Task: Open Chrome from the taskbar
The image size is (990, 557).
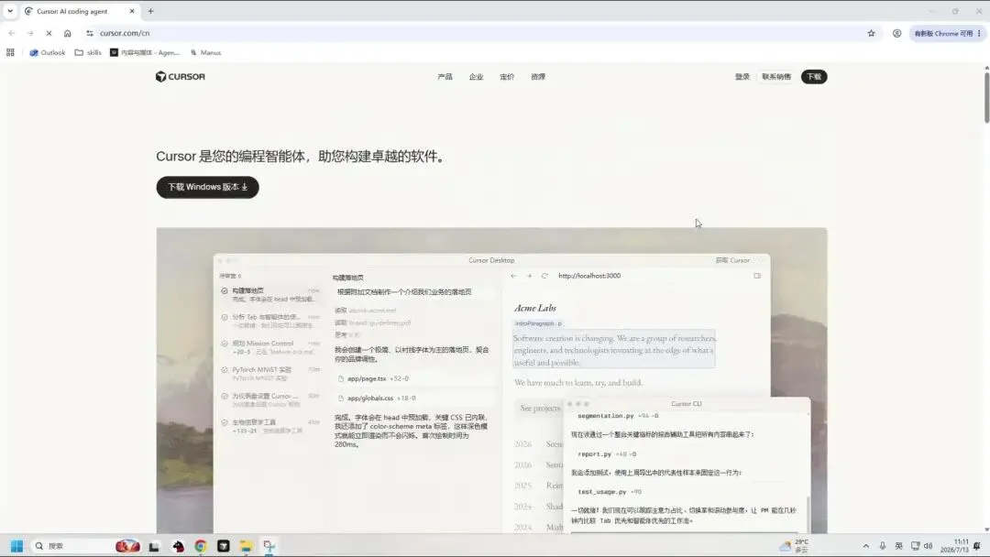Action: pos(201,546)
